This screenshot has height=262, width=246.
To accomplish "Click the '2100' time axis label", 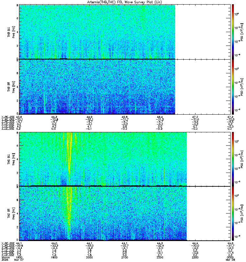I will 125,257.
